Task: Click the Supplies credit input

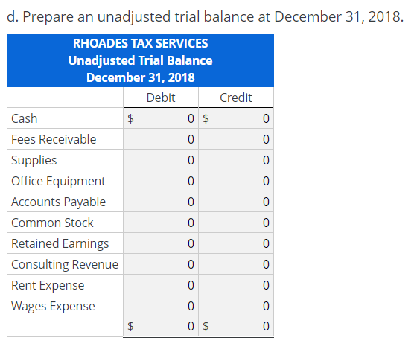Action: pyautogui.click(x=236, y=160)
